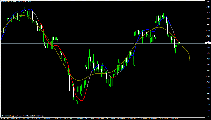Select the highlighted current price label on axis
Image resolution: width=211 pixels, height=120 pixels.
tap(208, 43)
